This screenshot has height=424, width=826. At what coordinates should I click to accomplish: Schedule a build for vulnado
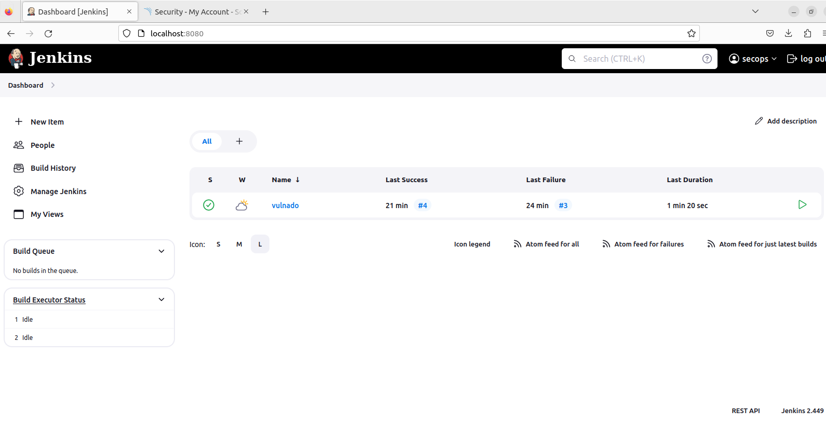[802, 204]
